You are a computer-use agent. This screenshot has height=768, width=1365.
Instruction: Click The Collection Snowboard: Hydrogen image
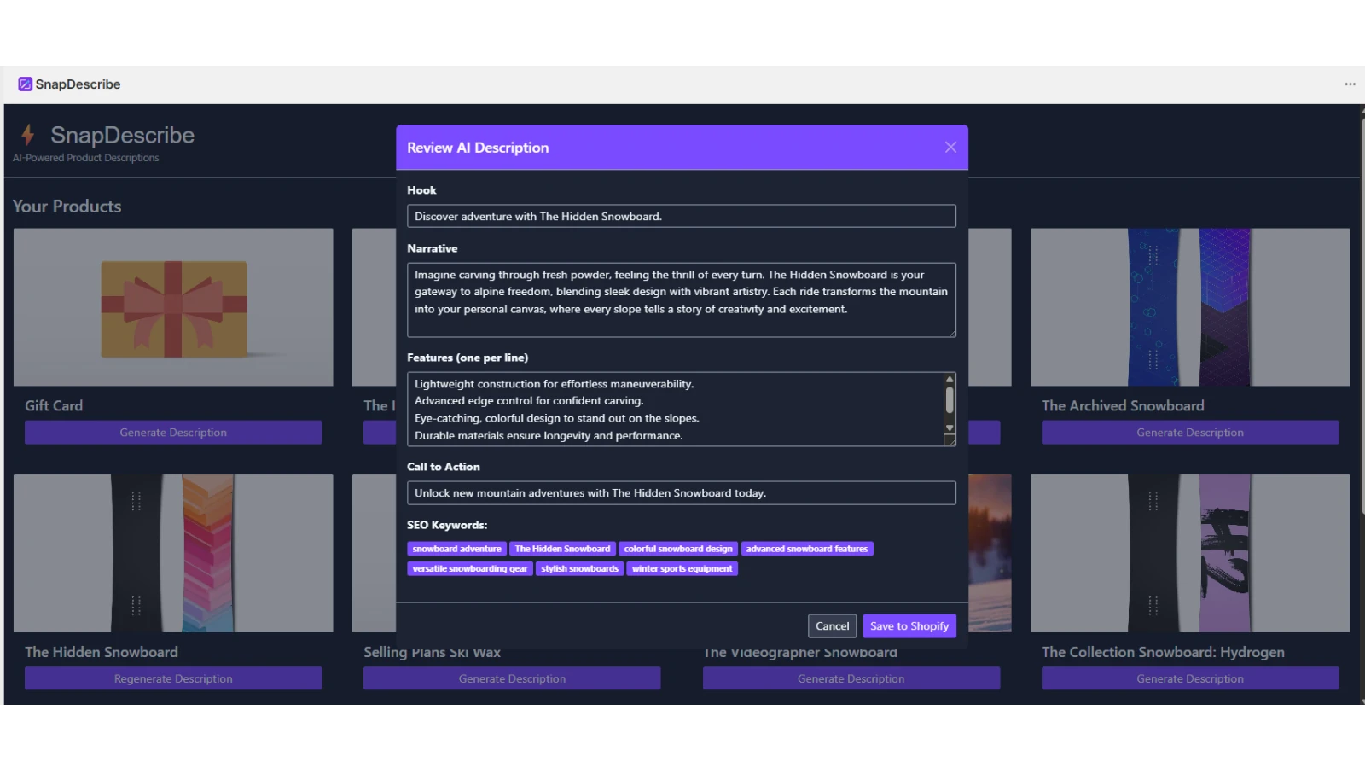(x=1189, y=553)
